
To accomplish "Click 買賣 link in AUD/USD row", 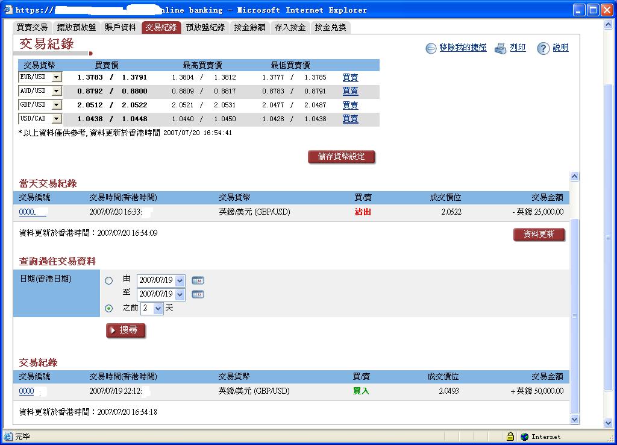I will pos(350,91).
